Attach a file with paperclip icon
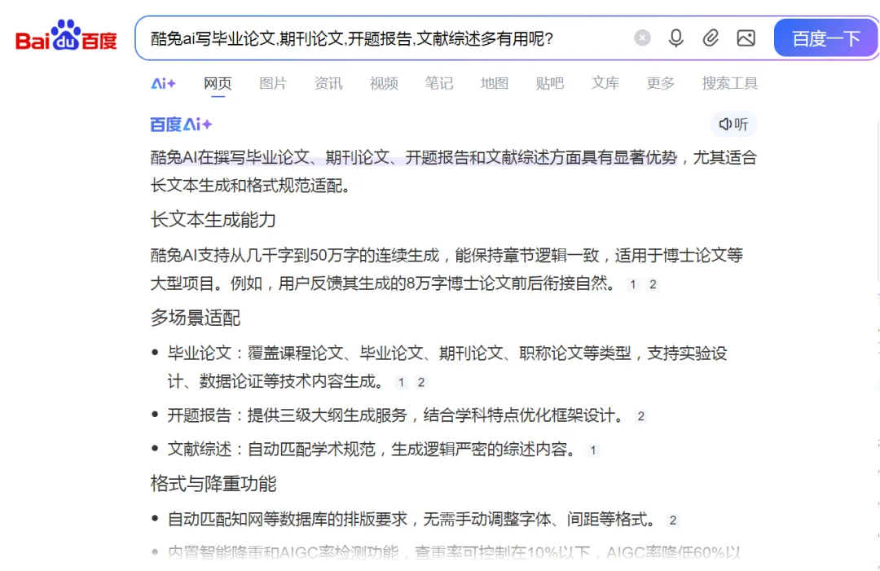880x571 pixels. (x=711, y=38)
